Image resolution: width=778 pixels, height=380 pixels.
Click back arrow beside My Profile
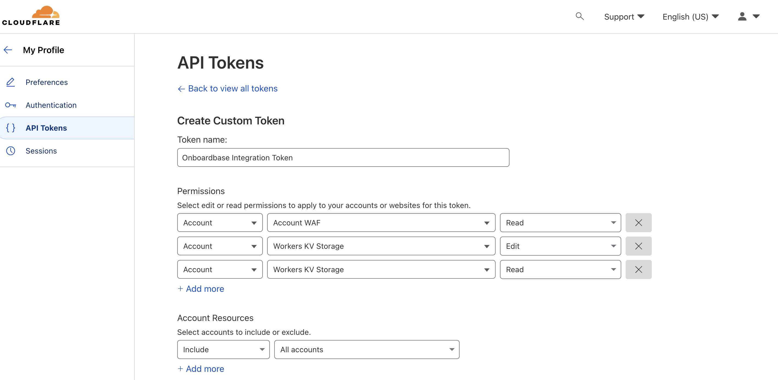click(x=8, y=50)
